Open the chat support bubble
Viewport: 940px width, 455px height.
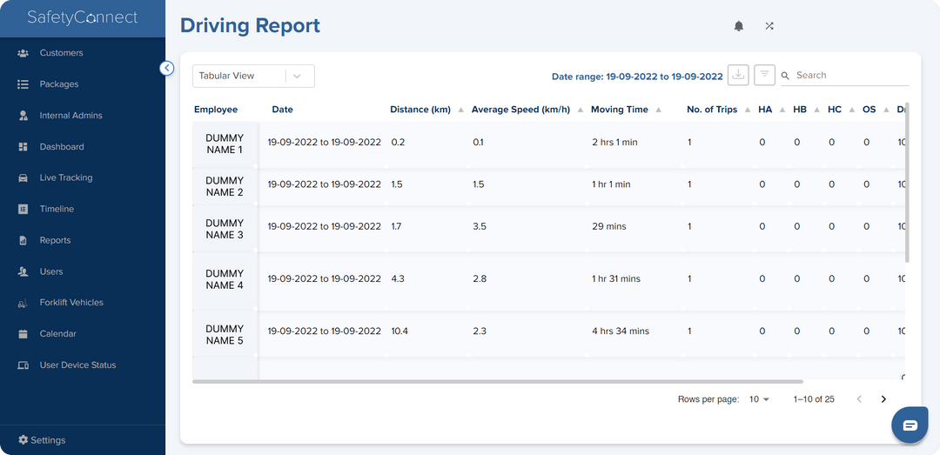pyautogui.click(x=910, y=425)
